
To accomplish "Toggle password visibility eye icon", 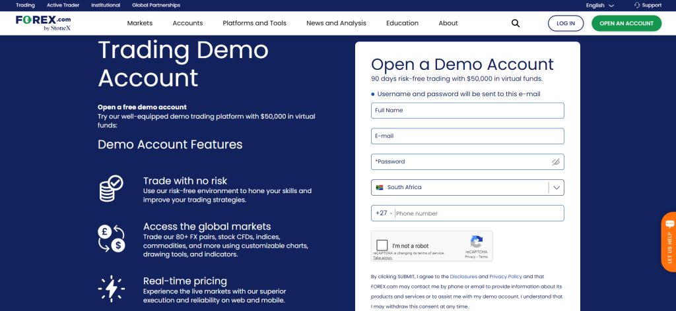I will click(556, 162).
